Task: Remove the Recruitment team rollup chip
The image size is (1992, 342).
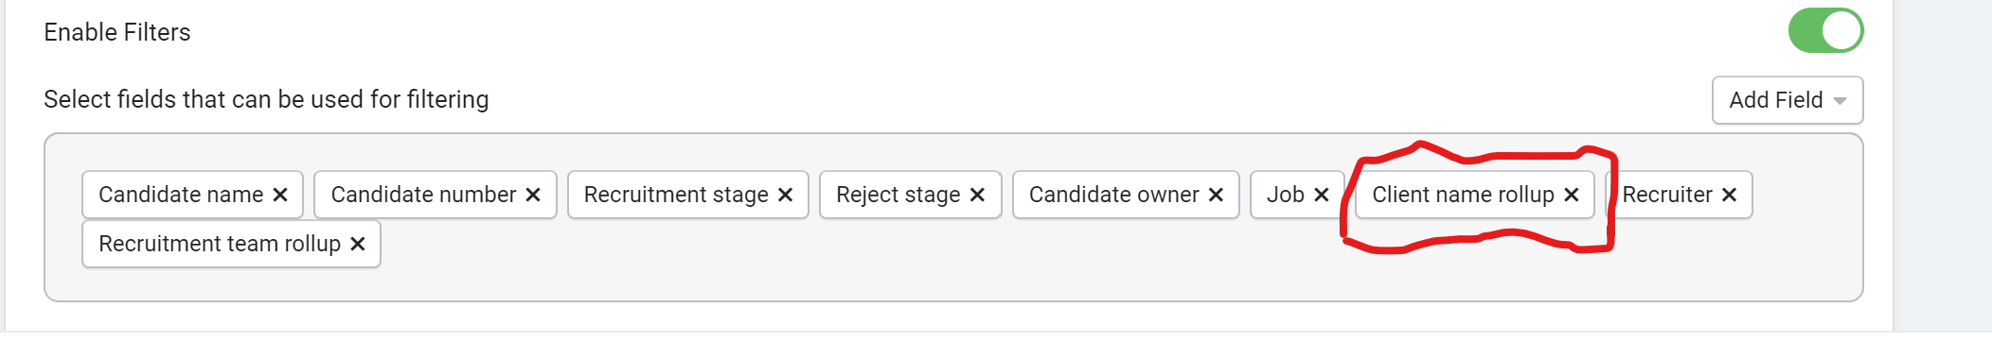Action: pos(358,244)
